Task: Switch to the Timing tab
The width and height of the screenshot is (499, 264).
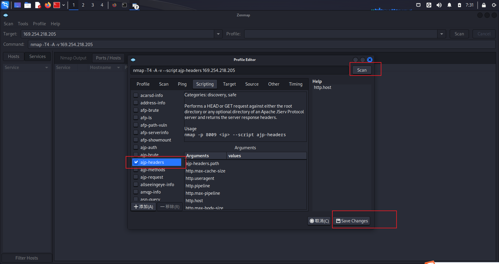Action: pos(296,84)
